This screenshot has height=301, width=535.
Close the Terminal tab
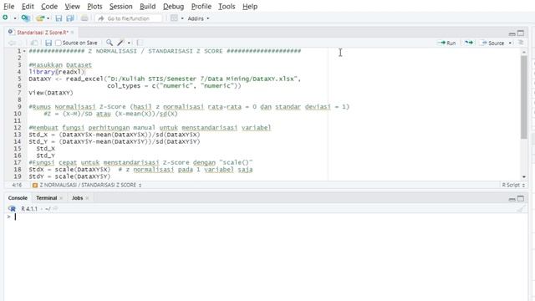pos(61,198)
